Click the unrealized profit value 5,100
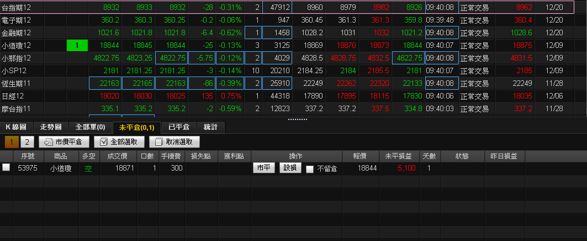The height and width of the screenshot is (241, 587). [x=406, y=168]
